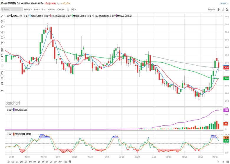
Task: Collapse the top toolbar with up chevrons
Action: (223, 9)
